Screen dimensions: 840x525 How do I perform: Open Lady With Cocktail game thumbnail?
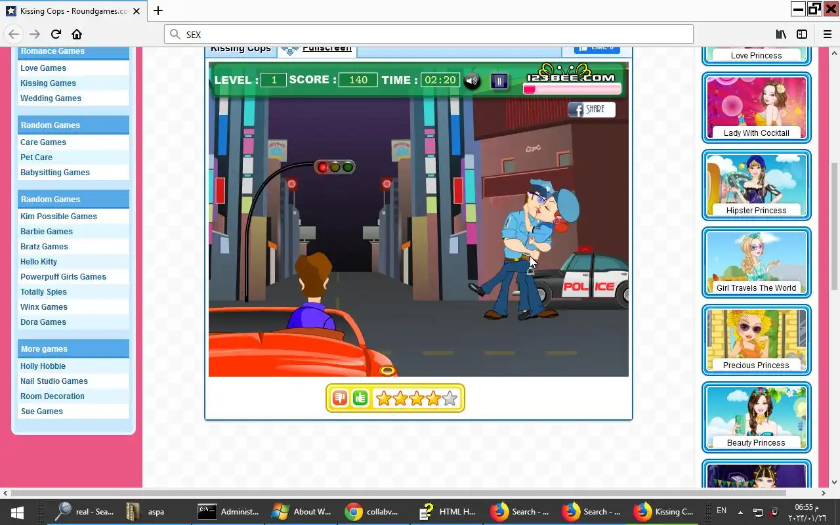pos(756,108)
